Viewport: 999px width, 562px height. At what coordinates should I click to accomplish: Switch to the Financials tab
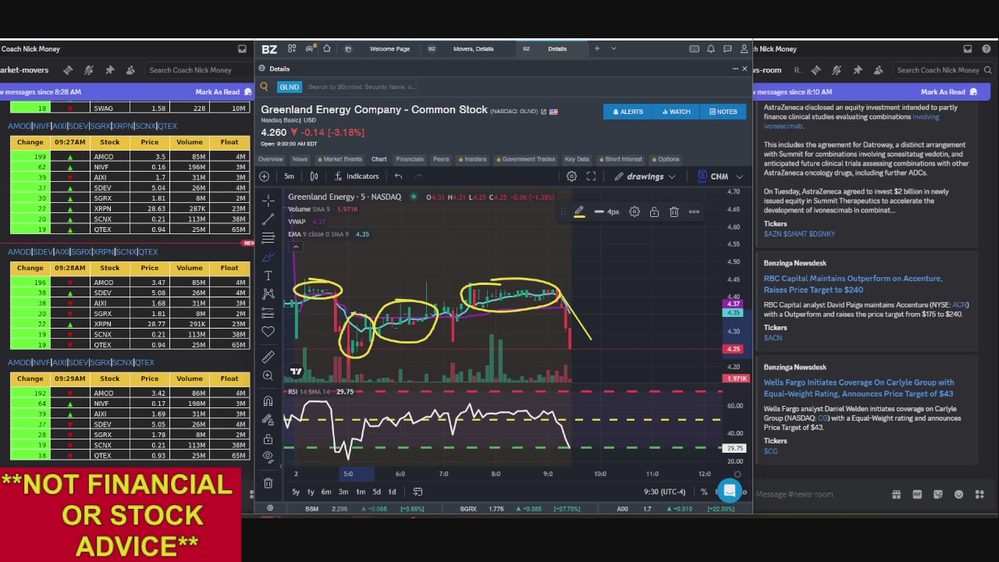[x=410, y=159]
